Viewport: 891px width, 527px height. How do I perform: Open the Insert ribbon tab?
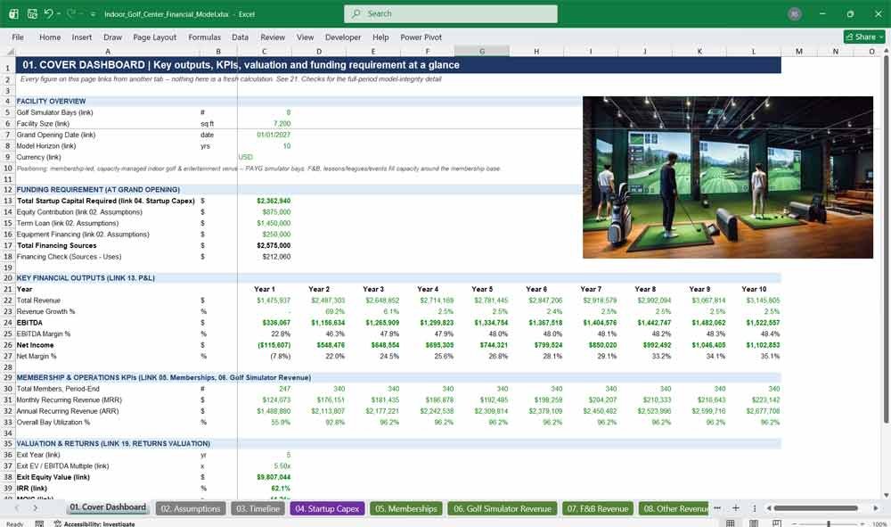82,37
